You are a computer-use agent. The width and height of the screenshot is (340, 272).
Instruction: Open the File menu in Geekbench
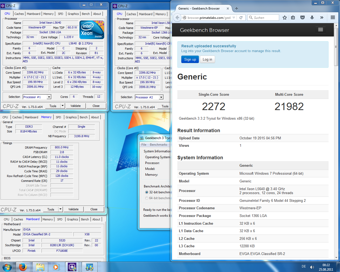[144, 145]
